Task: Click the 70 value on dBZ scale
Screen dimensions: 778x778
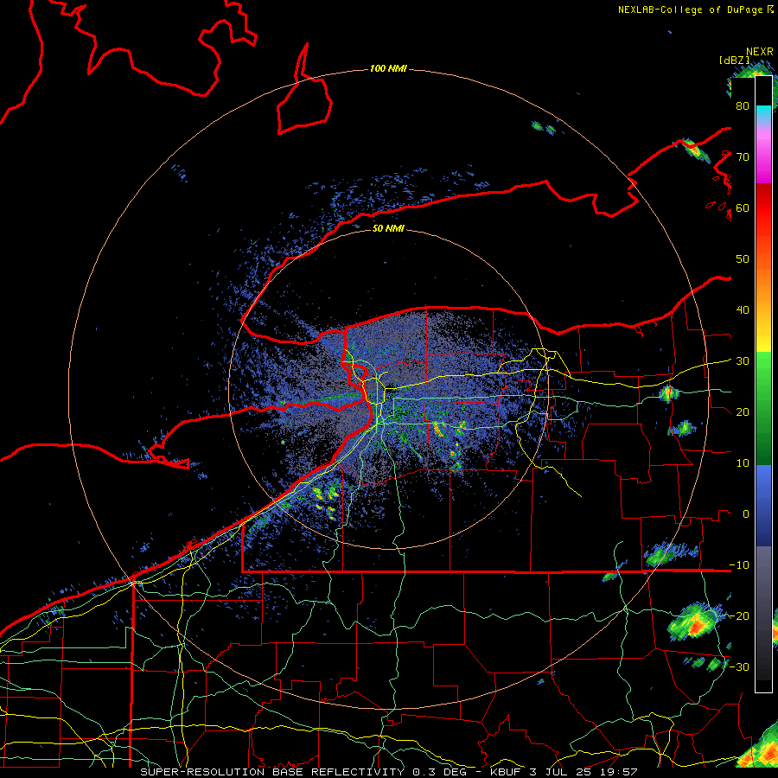Action: point(743,156)
